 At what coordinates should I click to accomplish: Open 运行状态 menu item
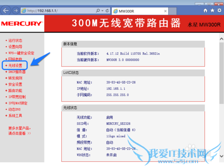coord(15,41)
